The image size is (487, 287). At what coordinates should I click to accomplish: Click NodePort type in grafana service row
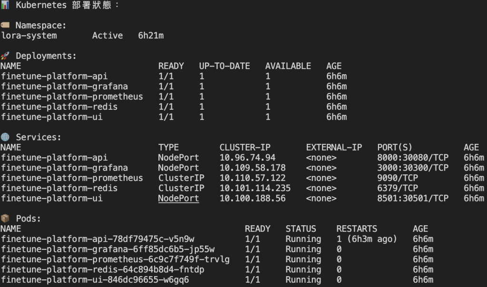click(x=178, y=168)
